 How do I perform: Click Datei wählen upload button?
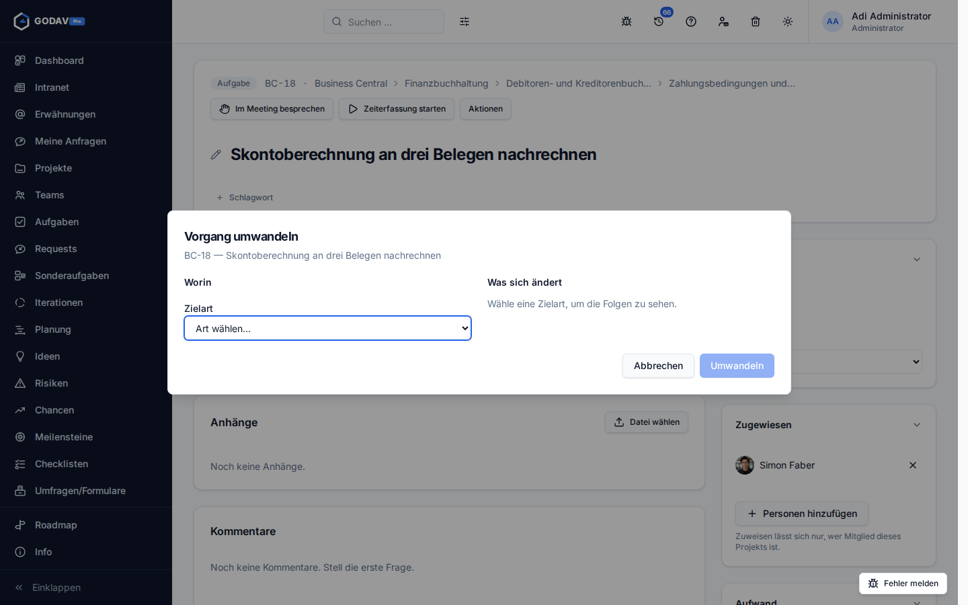tap(647, 422)
